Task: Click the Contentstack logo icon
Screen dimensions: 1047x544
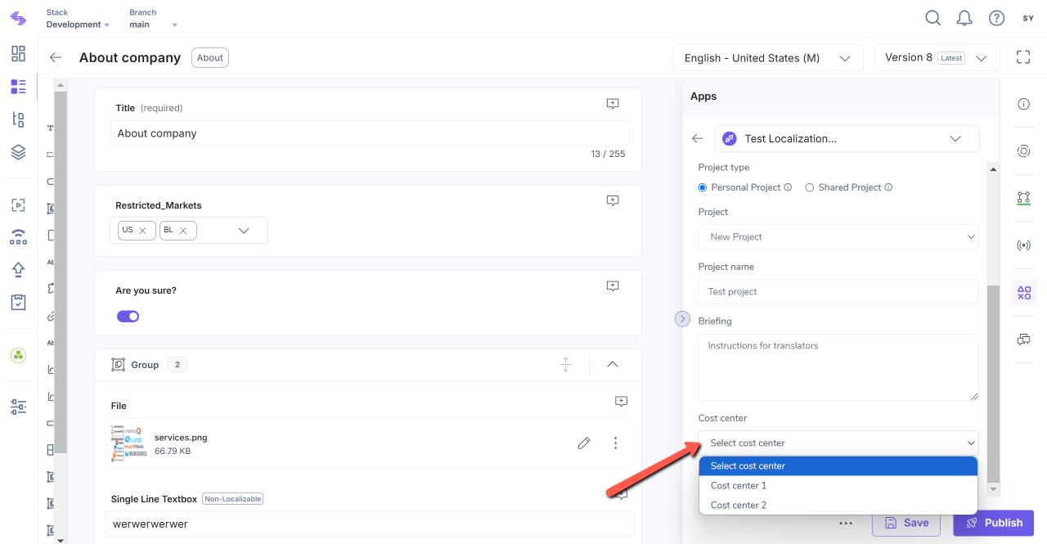Action: [x=18, y=18]
